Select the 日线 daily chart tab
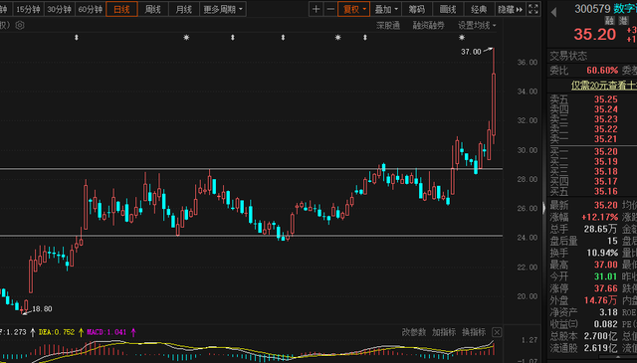 (x=121, y=9)
